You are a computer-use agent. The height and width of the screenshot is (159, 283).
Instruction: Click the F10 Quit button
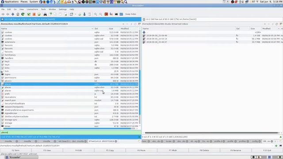[267, 150]
